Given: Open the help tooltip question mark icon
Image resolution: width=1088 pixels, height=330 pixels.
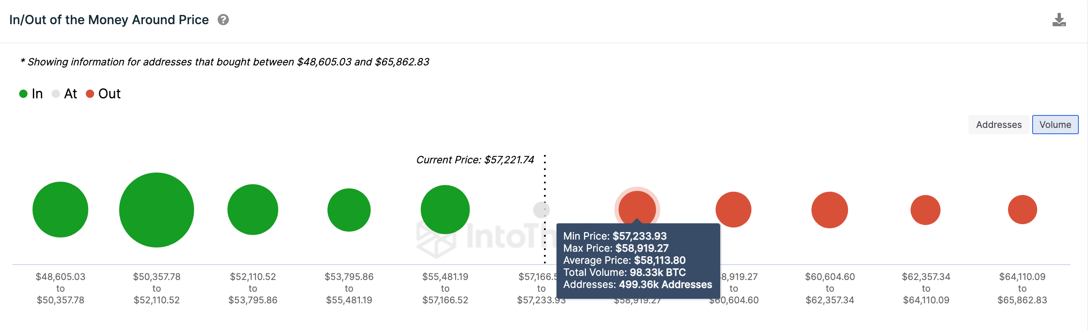Looking at the screenshot, I should point(223,20).
